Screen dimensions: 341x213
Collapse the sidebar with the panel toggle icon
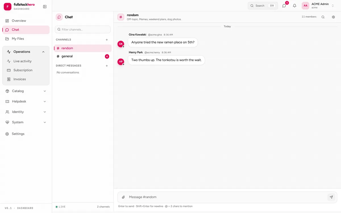pyautogui.click(x=45, y=7)
